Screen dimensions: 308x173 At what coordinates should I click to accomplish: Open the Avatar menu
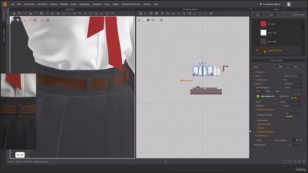tap(74, 4)
